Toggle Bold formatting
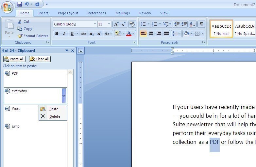 point(57,34)
